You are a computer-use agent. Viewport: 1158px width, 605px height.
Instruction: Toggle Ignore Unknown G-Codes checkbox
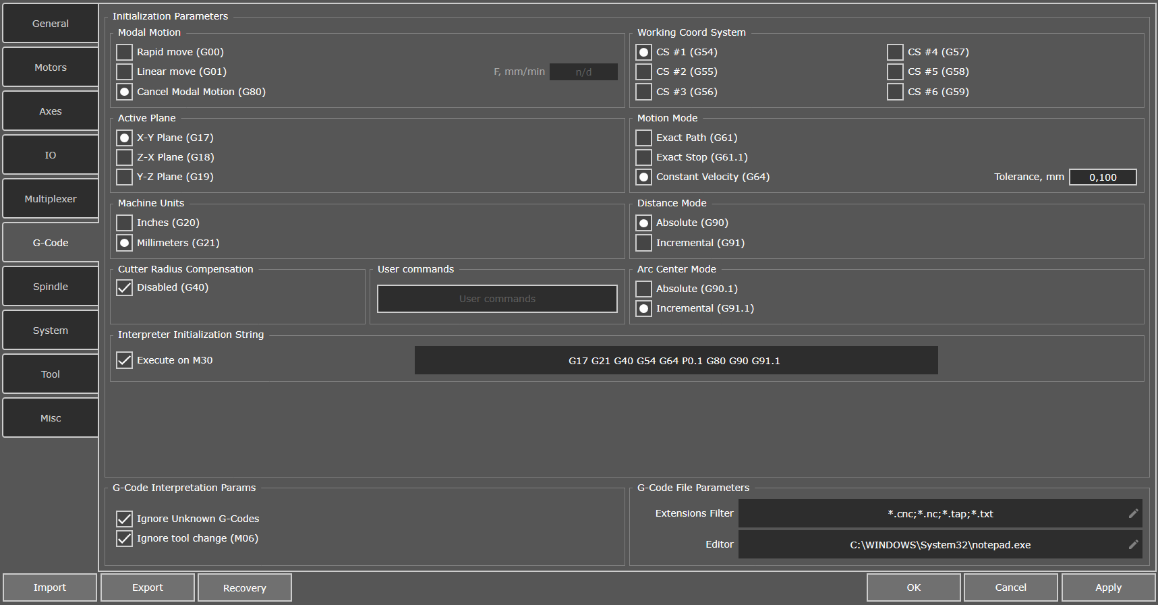pos(124,519)
